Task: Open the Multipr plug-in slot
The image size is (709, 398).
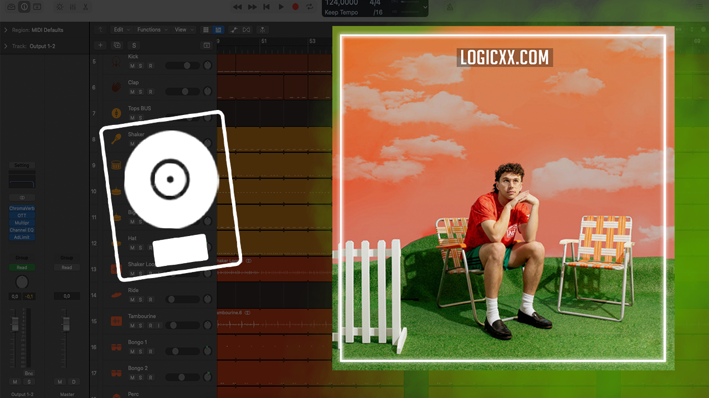Action: 22,223
